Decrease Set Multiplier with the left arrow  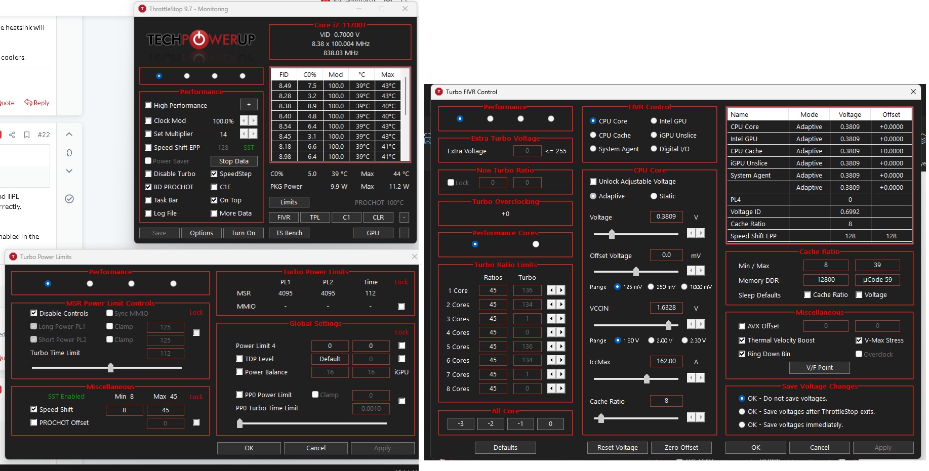click(244, 134)
